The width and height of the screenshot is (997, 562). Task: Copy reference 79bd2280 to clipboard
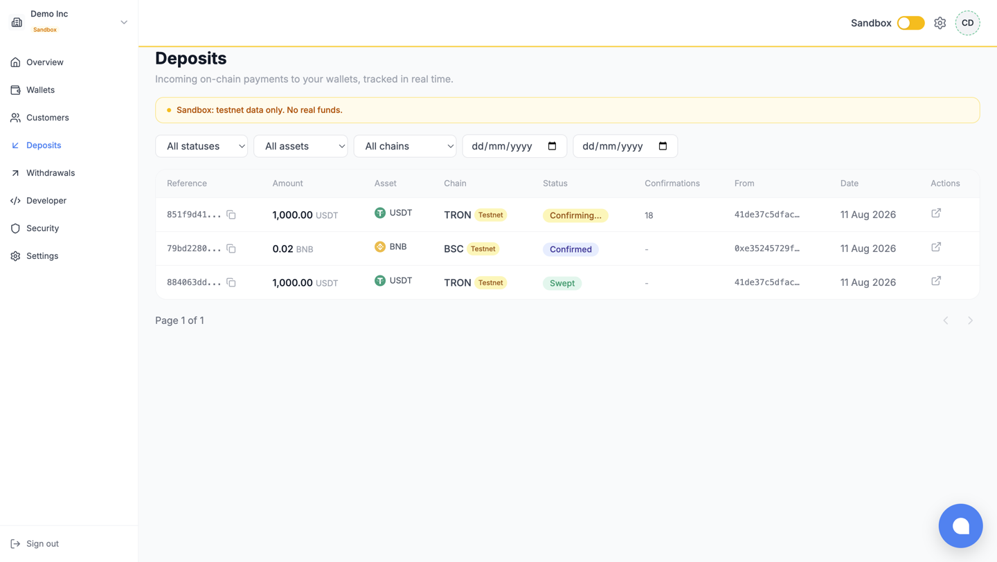(231, 248)
